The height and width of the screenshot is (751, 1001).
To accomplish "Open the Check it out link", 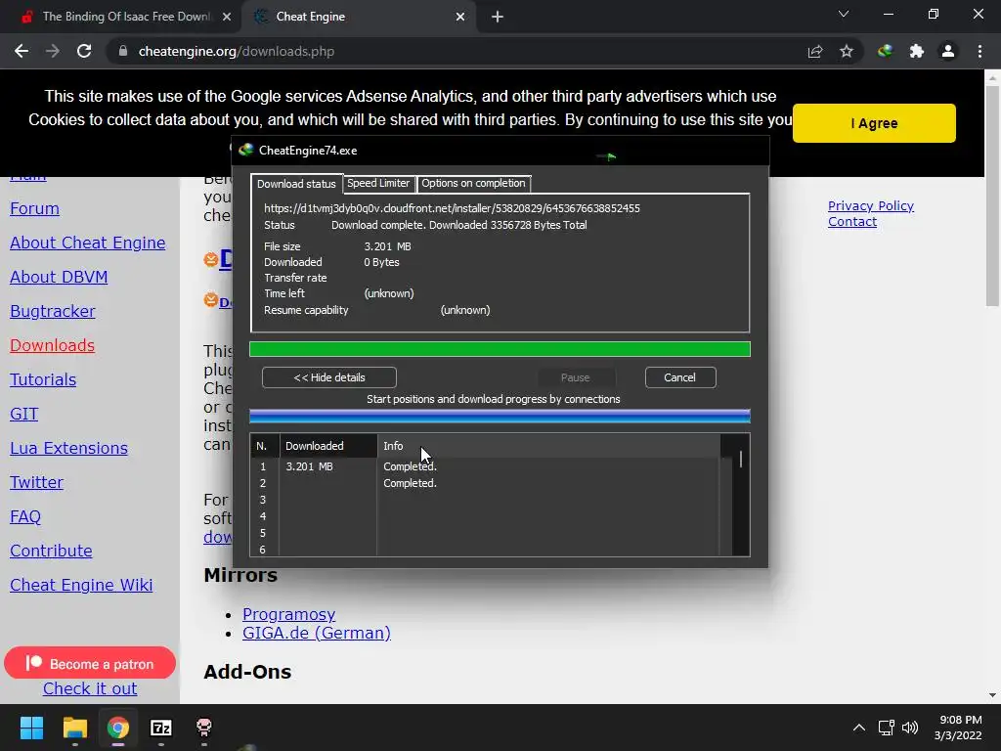I will point(90,688).
